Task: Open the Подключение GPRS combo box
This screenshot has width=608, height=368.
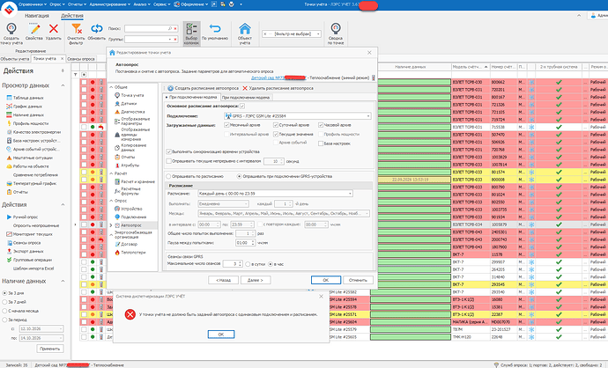Action: (x=298, y=116)
